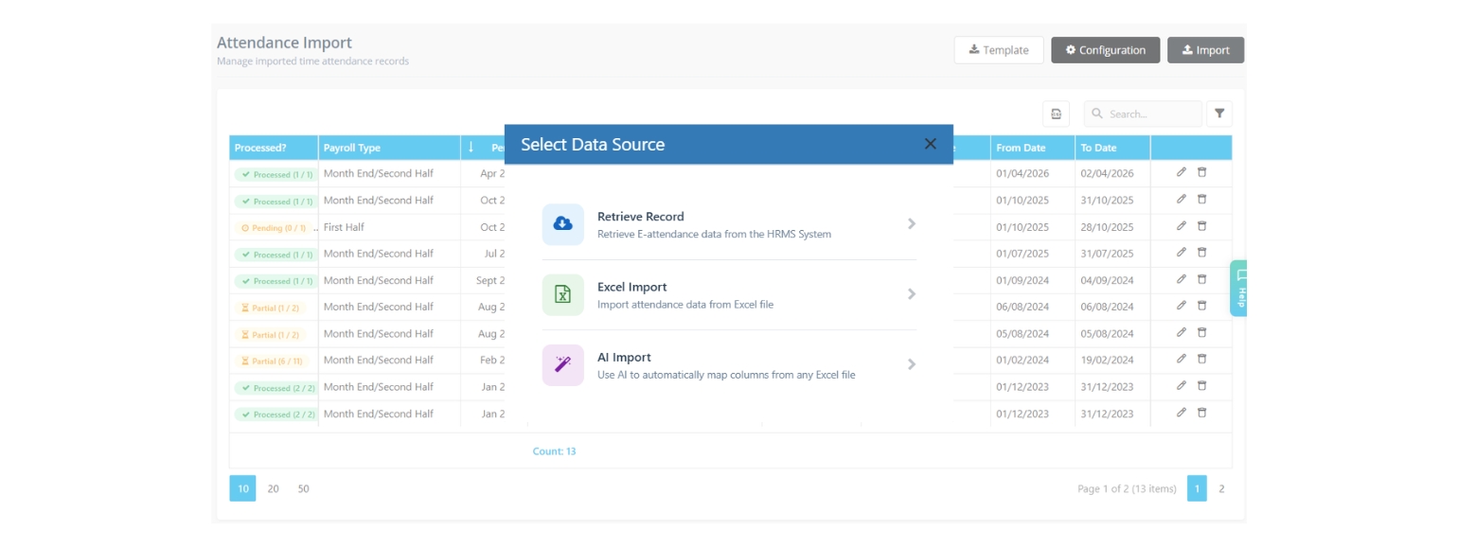Edit the record ending 04/09/2024
Screen dimensions: 1458x547
(1181, 279)
